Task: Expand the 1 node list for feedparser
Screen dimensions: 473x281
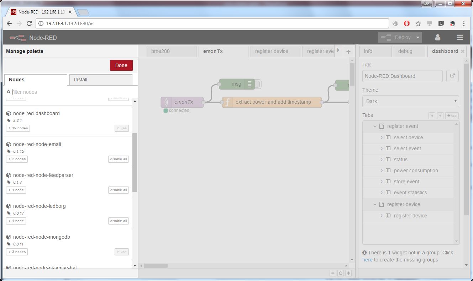Action: tap(16, 190)
